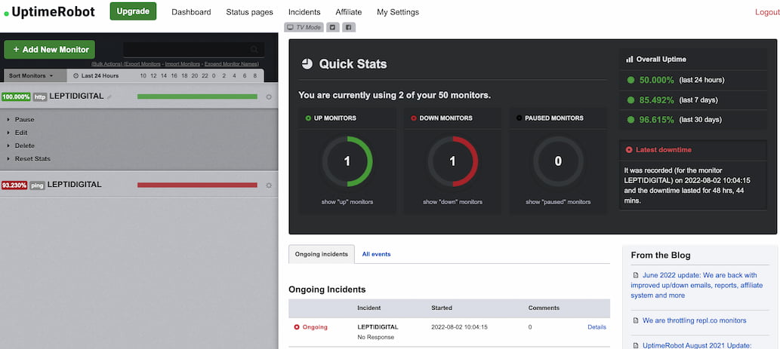This screenshot has height=349, width=780.
Task: Click the red Ongoing incident icon
Action: coord(297,327)
